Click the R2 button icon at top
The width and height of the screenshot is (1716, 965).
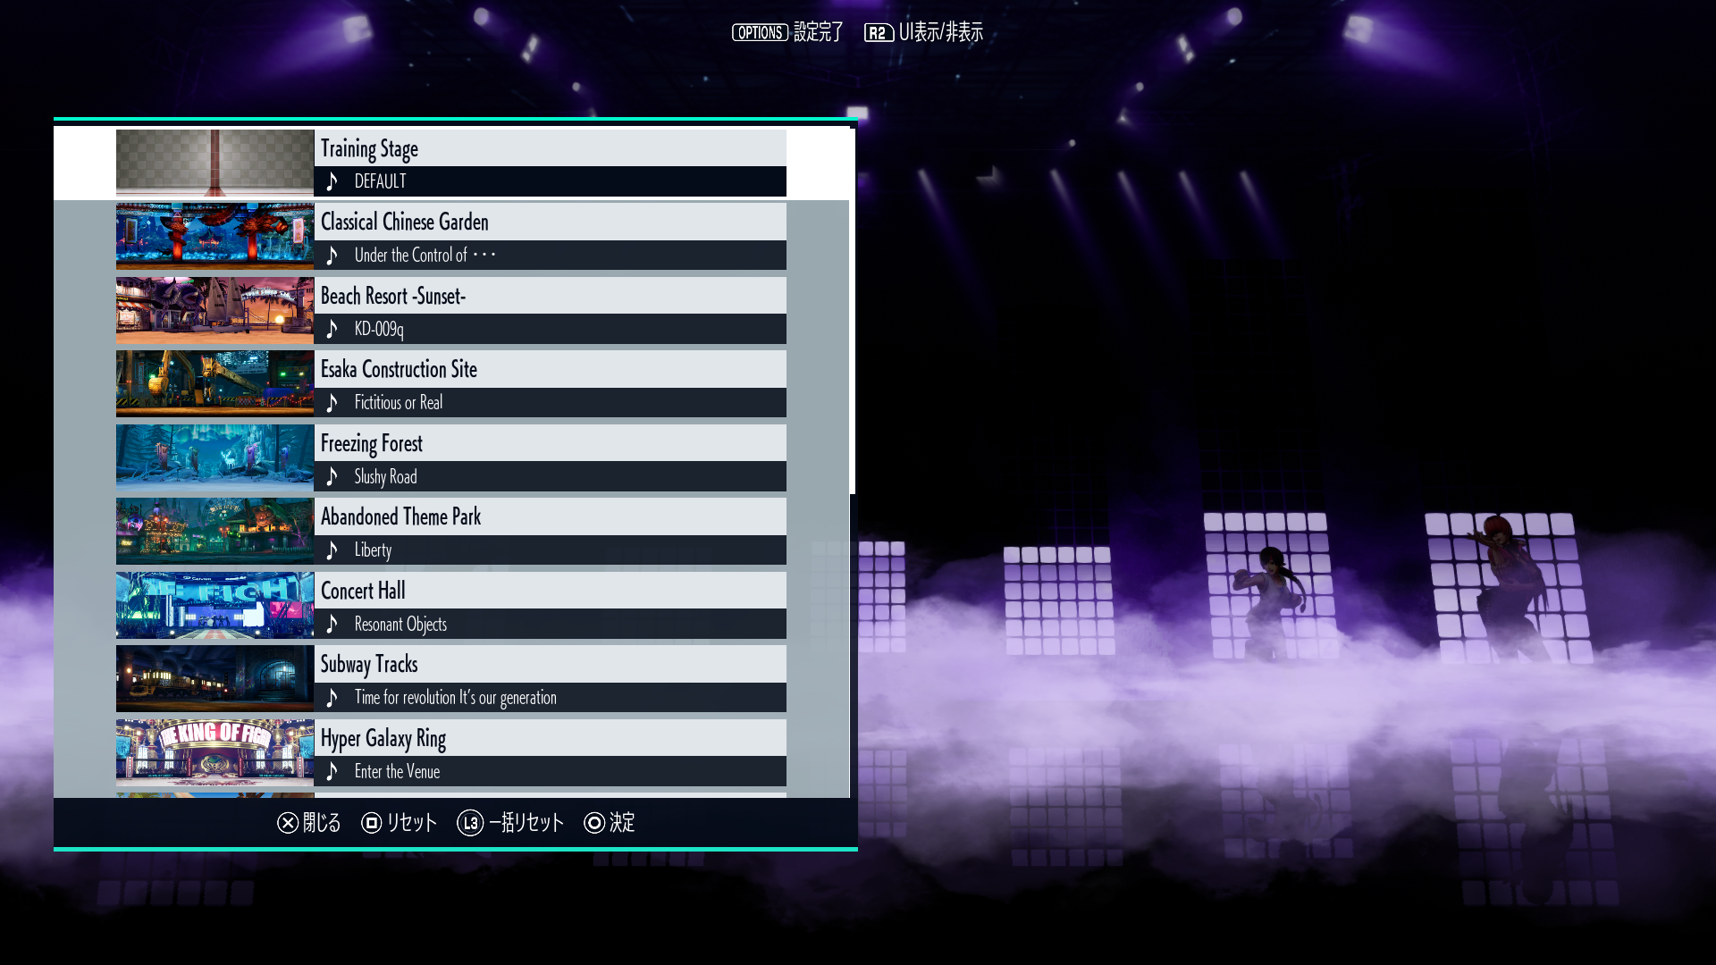[x=879, y=33]
